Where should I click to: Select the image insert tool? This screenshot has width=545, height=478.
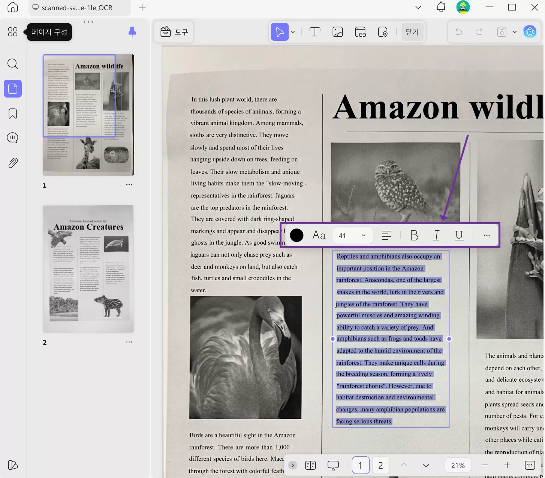point(338,32)
